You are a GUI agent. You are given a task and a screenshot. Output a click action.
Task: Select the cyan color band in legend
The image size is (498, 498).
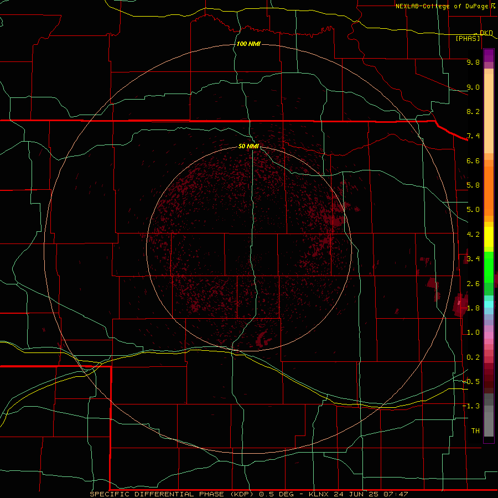tap(489, 304)
